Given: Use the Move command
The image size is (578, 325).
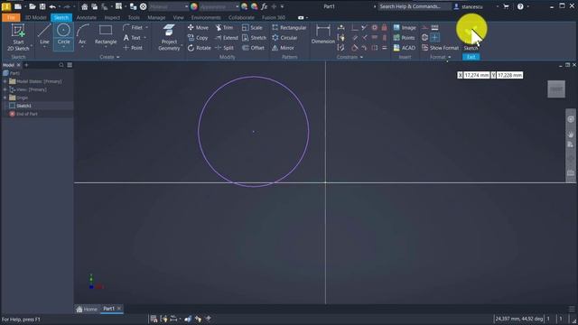Looking at the screenshot, I should tap(198, 28).
